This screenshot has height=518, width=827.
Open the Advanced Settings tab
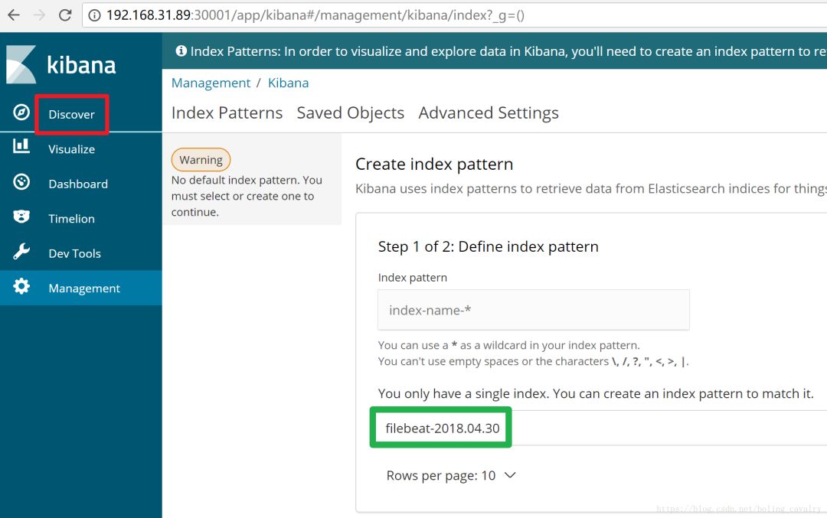coord(488,112)
